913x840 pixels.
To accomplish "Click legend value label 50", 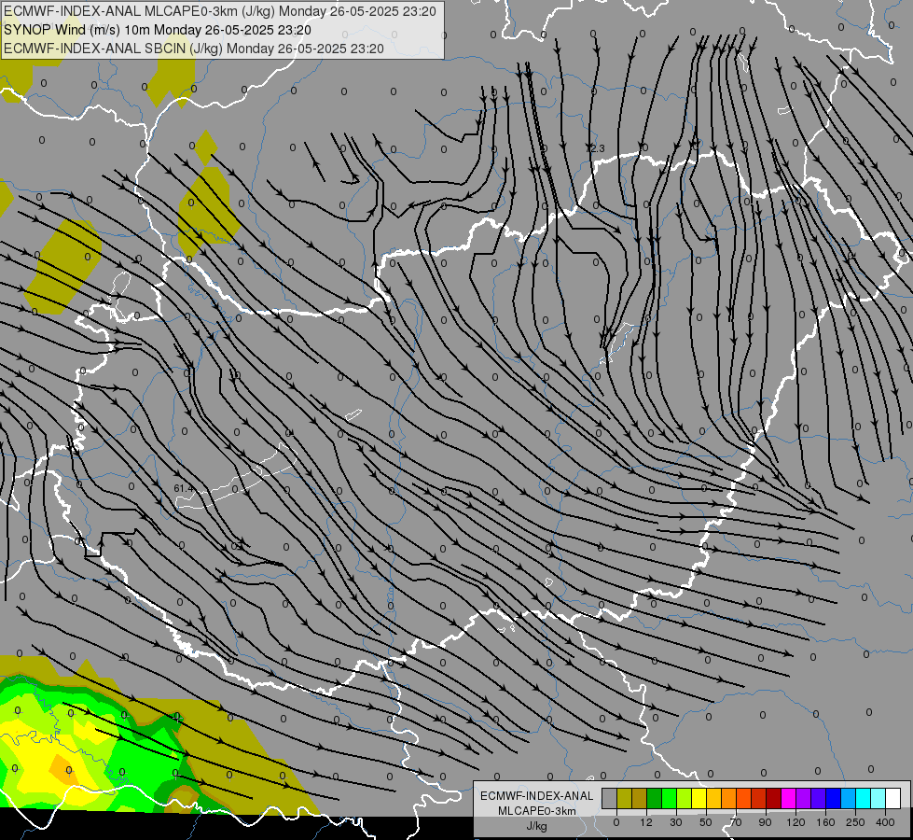I will click(706, 822).
